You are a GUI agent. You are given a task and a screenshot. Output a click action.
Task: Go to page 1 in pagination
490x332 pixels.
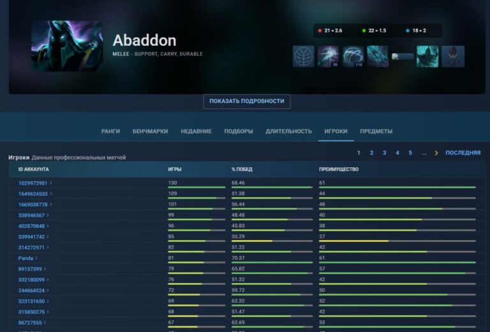point(359,153)
